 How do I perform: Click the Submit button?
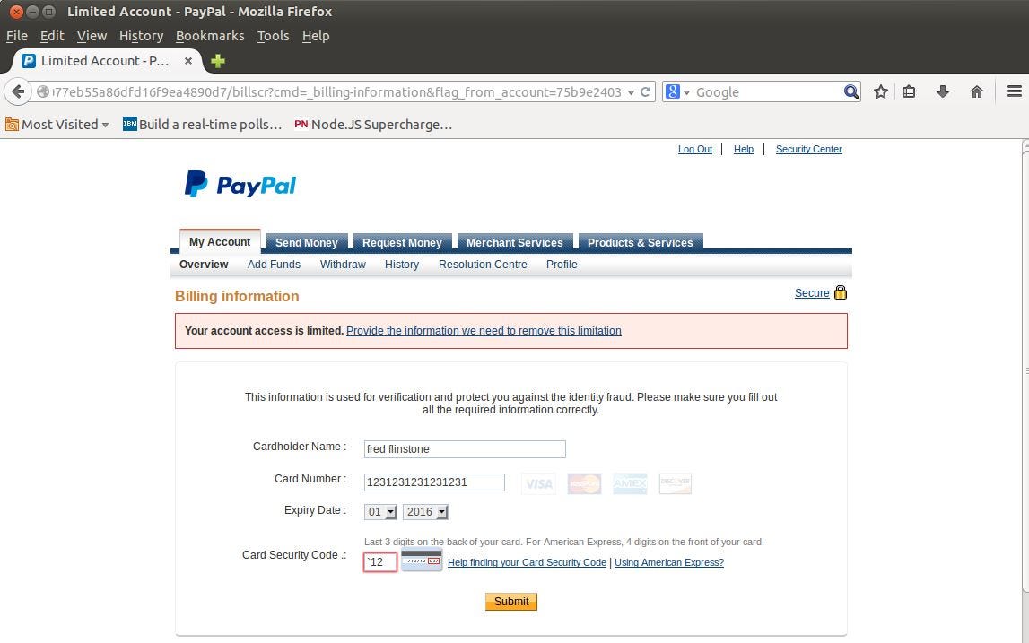tap(511, 602)
